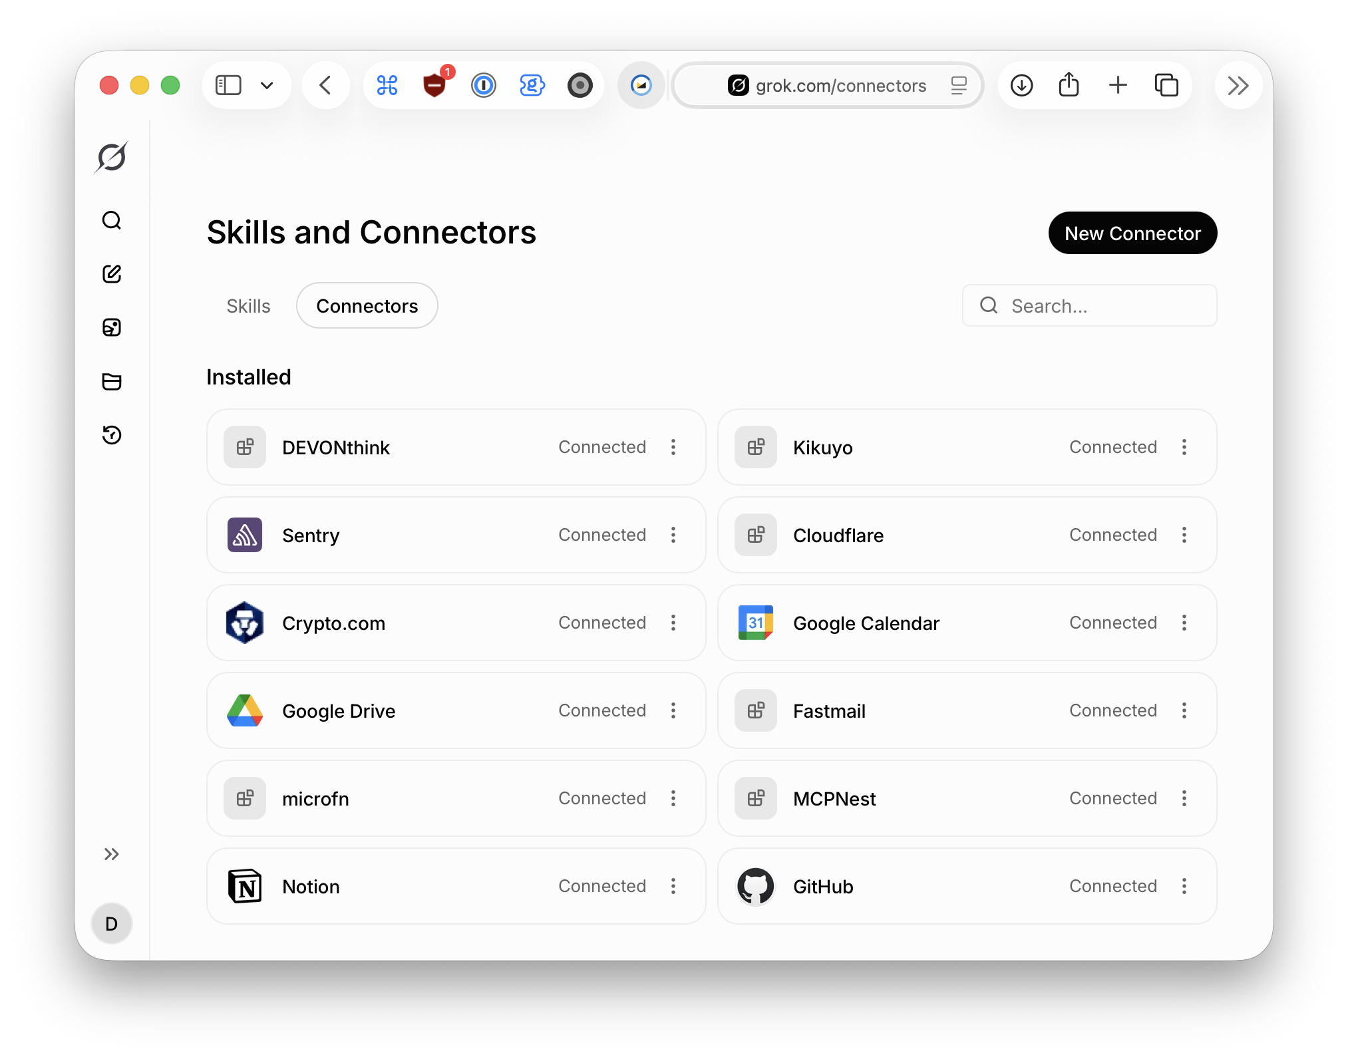Click the microfn connector name
The image size is (1348, 1059).
tap(315, 799)
